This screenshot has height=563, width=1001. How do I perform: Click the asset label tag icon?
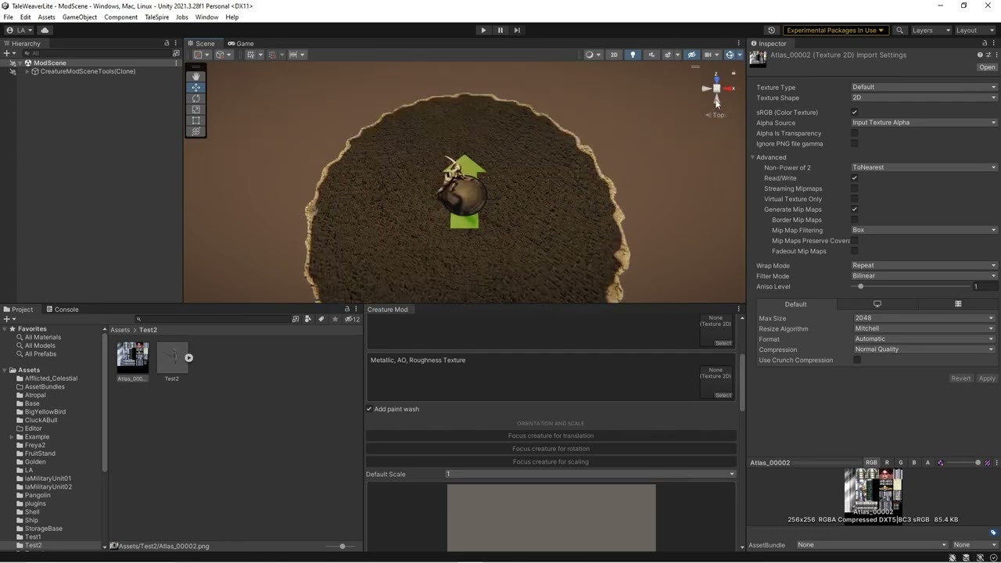tap(993, 533)
